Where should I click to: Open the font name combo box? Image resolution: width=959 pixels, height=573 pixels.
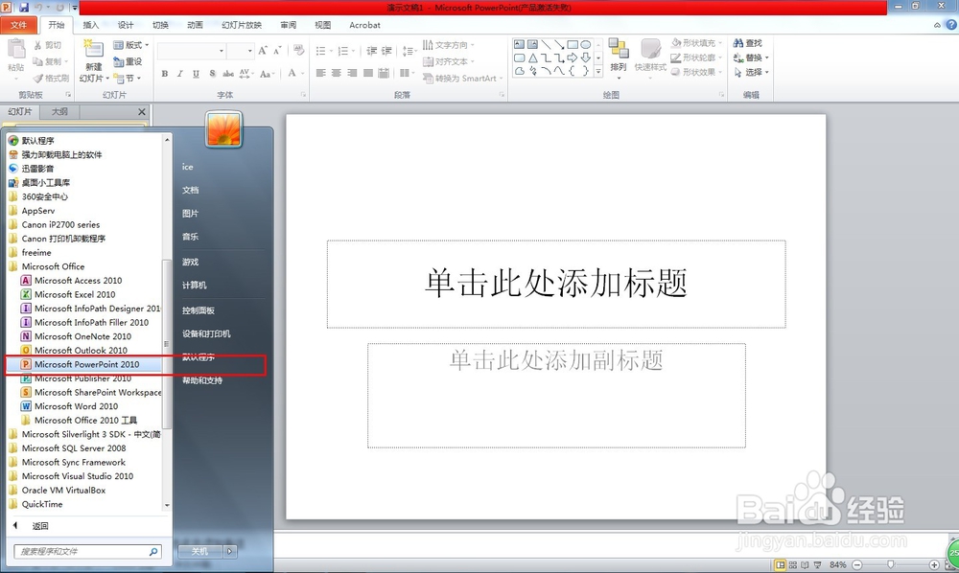(192, 51)
